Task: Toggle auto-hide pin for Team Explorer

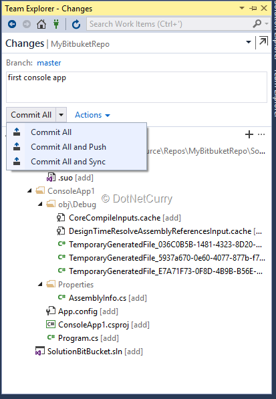Action: coord(253,9)
